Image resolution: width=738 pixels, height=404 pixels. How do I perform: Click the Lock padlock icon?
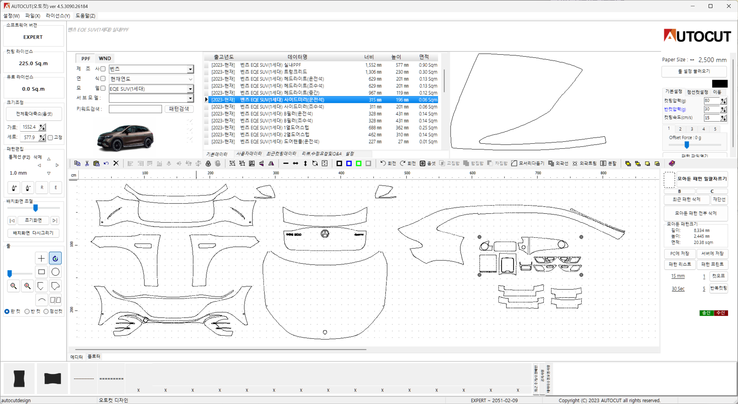click(208, 164)
